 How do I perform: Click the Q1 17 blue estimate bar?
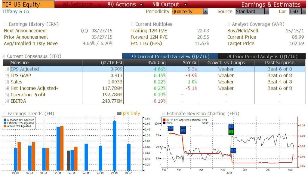pos(129,157)
